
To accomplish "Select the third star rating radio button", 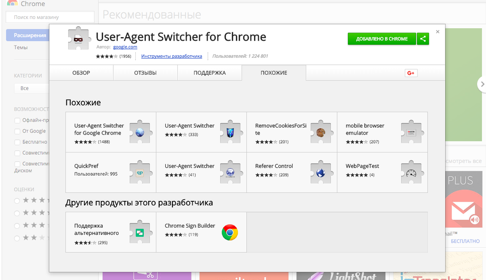I will pos(17,225).
